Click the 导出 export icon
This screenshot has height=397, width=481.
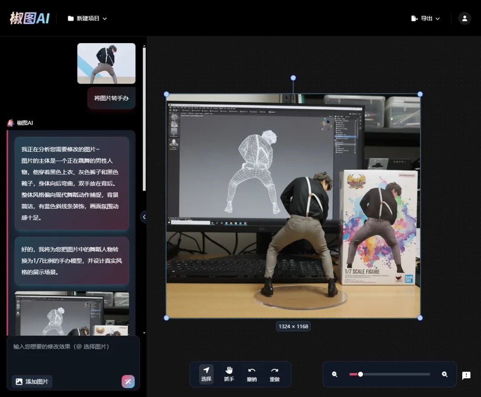tap(414, 18)
